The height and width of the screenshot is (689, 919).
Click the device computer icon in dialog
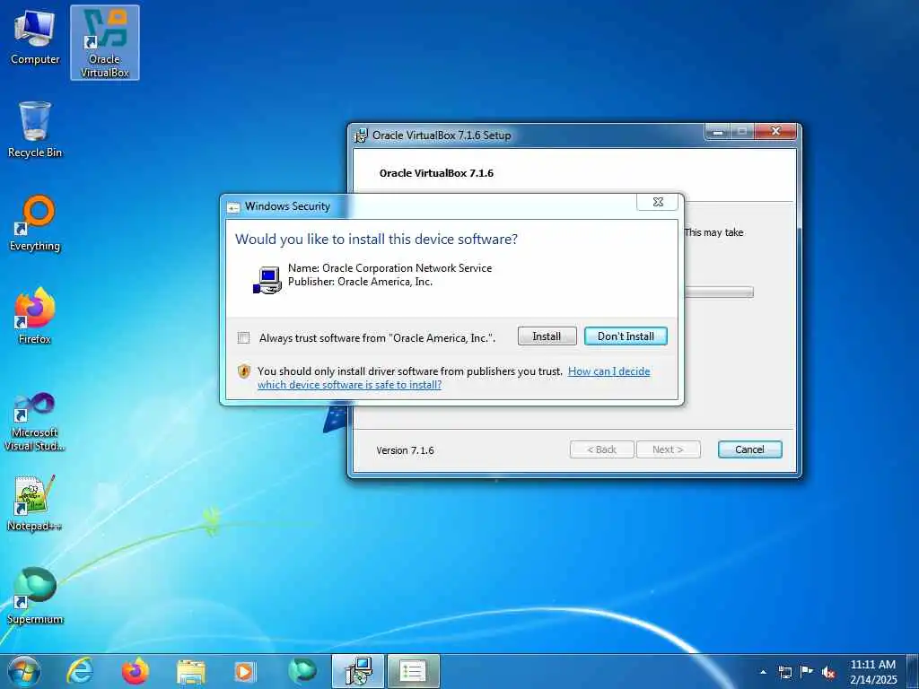[267, 280]
